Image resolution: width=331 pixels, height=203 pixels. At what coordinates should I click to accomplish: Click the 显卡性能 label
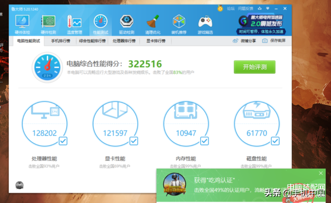pyautogui.click(x=115, y=158)
